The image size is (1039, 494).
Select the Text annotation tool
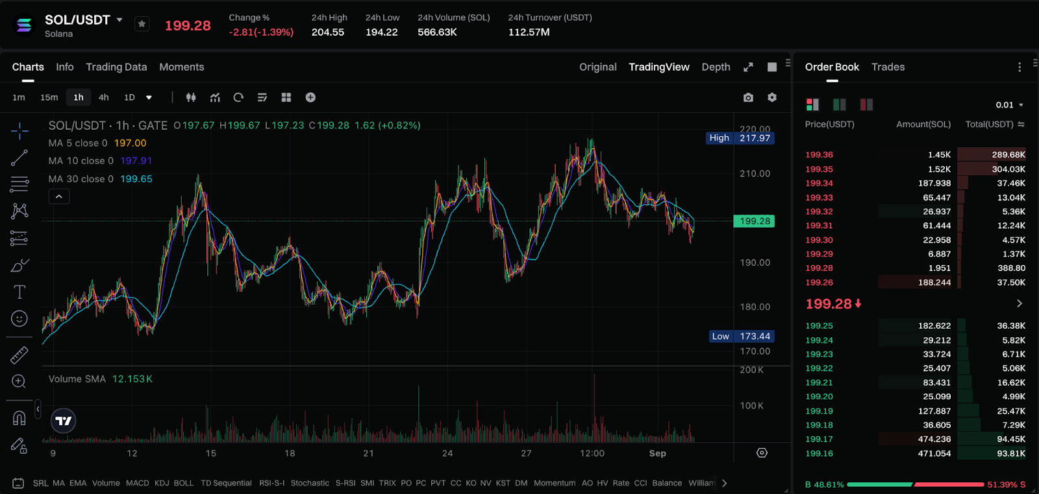point(19,292)
